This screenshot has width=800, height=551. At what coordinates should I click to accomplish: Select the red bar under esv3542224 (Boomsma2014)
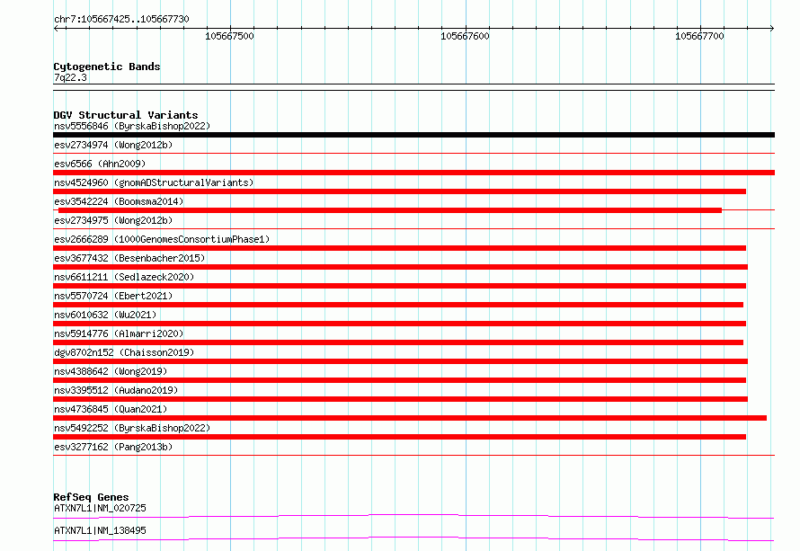click(x=390, y=210)
